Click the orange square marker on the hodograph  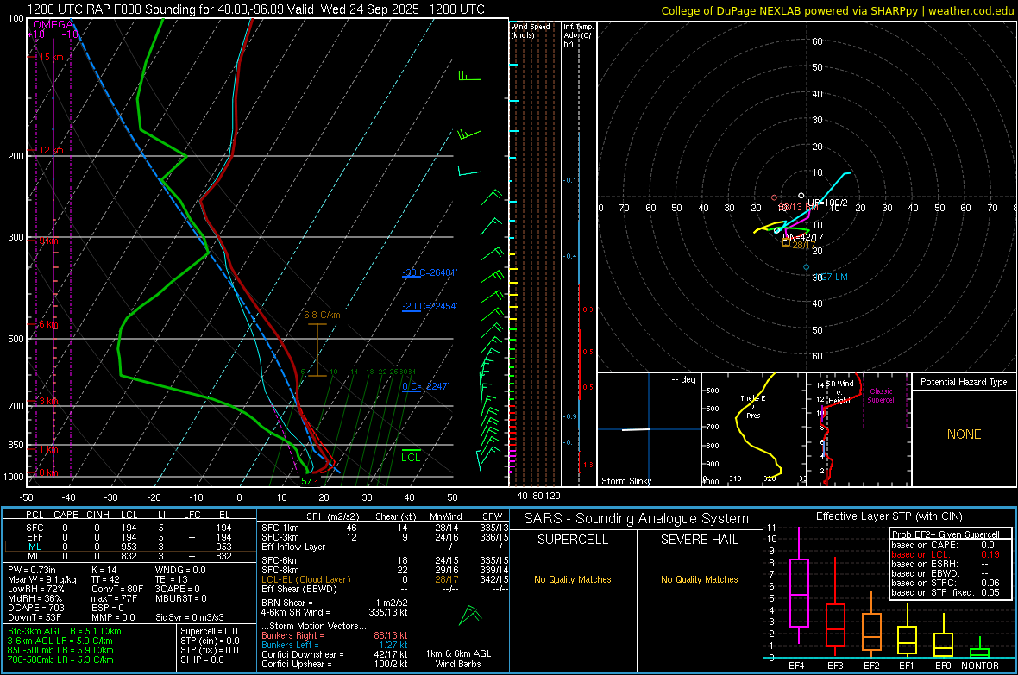pos(786,242)
